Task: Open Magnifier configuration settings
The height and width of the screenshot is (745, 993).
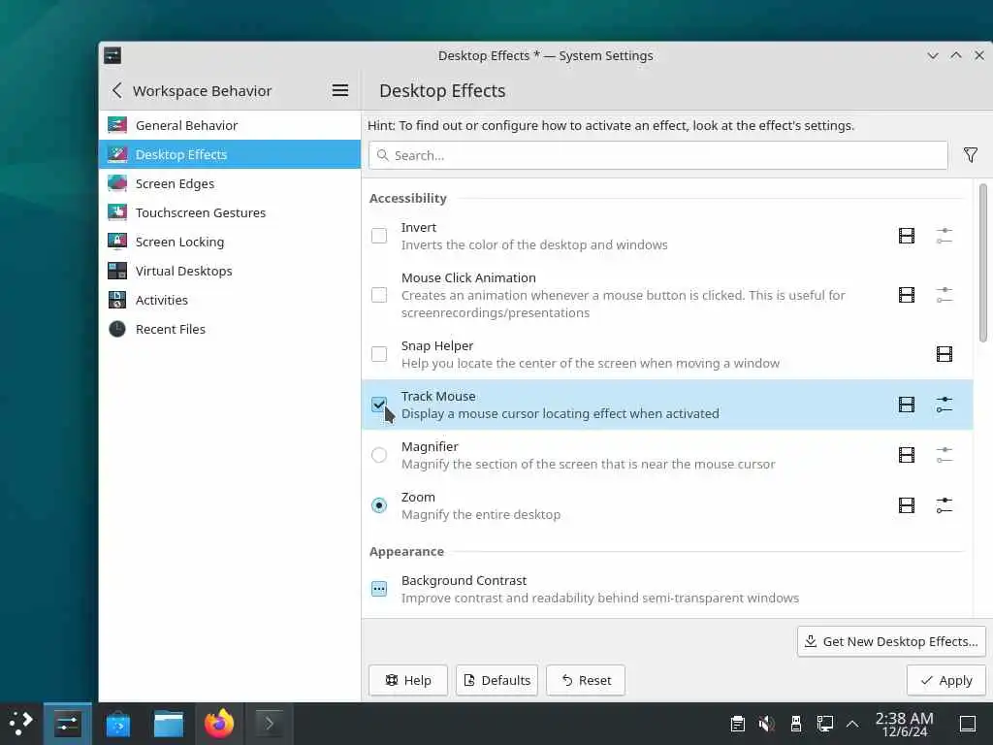Action: pos(944,455)
